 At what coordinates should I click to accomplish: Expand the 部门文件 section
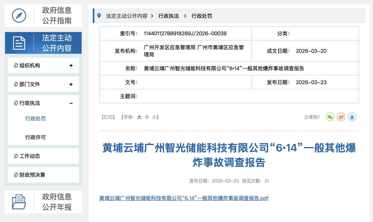71,84
